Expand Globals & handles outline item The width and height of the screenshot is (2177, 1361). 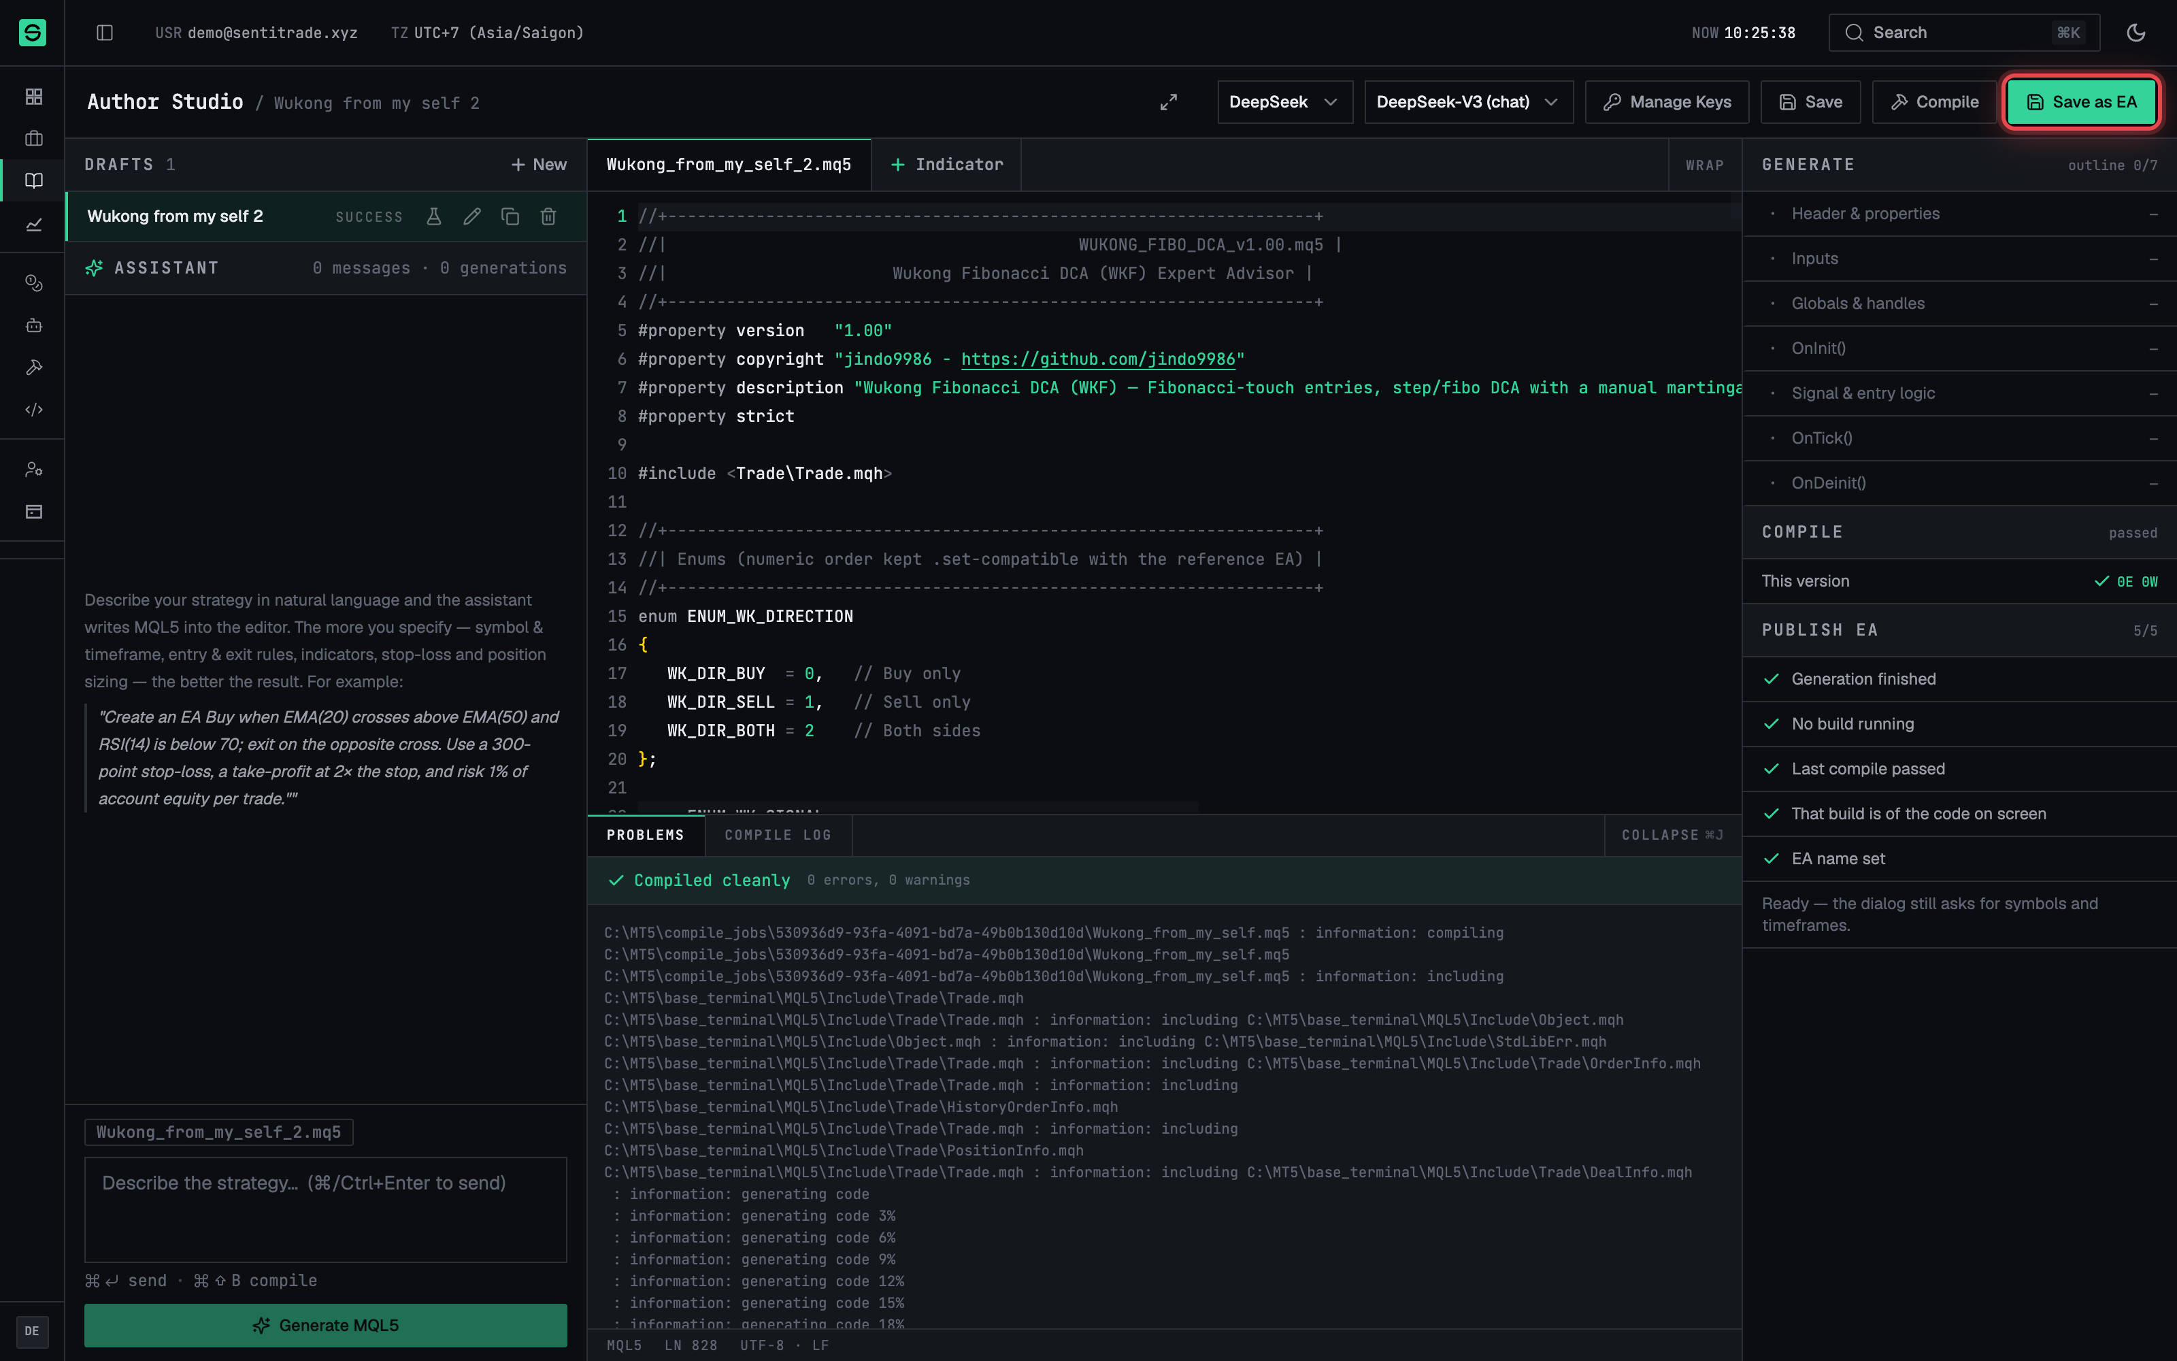click(x=1959, y=304)
